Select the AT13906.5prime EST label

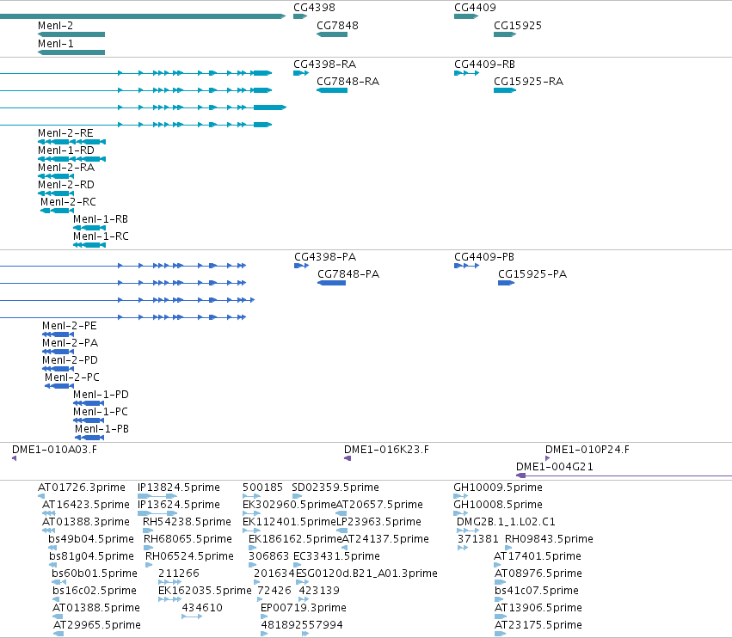tap(538, 608)
